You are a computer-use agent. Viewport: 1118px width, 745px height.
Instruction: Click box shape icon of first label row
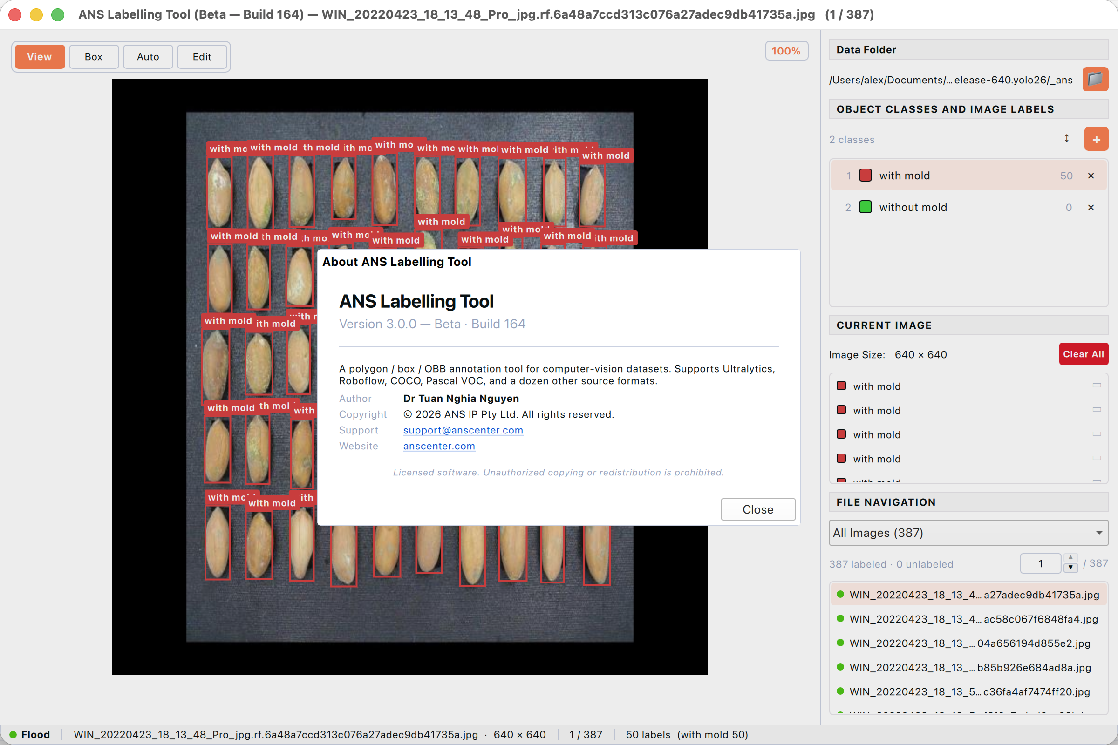tap(1097, 386)
